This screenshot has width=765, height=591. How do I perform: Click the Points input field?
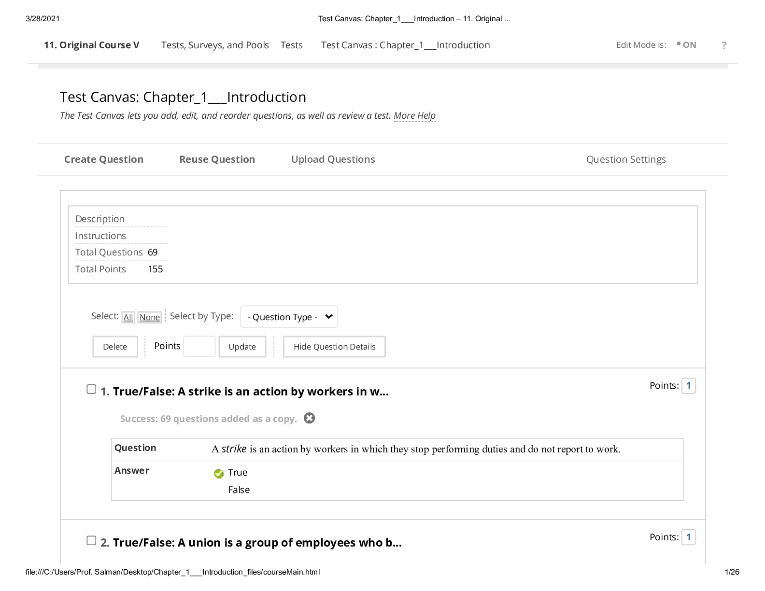pyautogui.click(x=199, y=347)
